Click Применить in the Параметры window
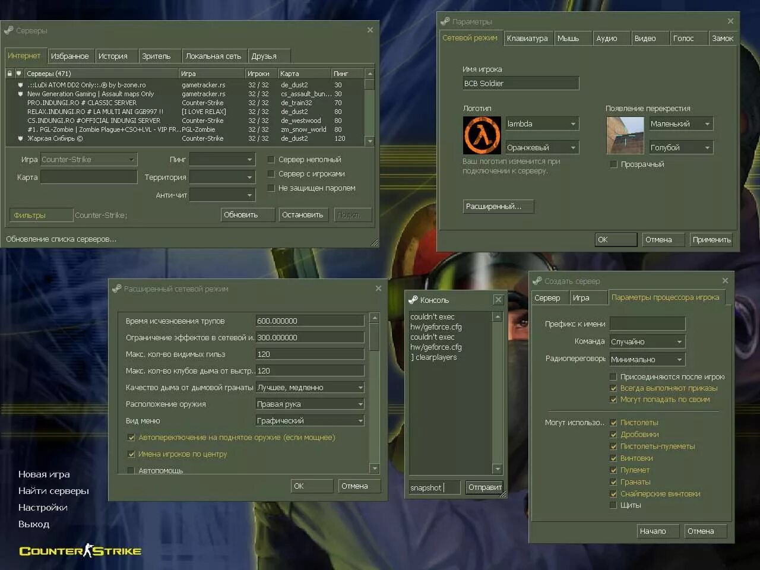The image size is (760, 570). pos(711,240)
